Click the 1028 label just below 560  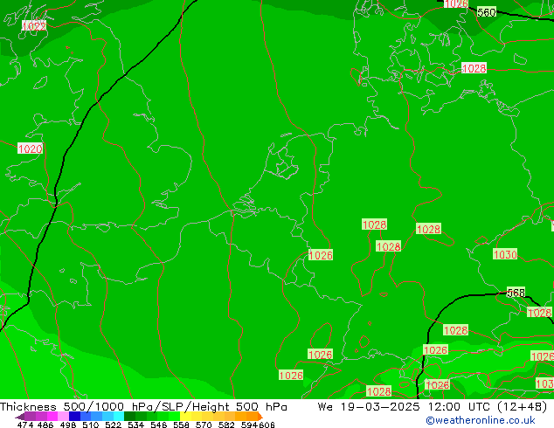[474, 68]
